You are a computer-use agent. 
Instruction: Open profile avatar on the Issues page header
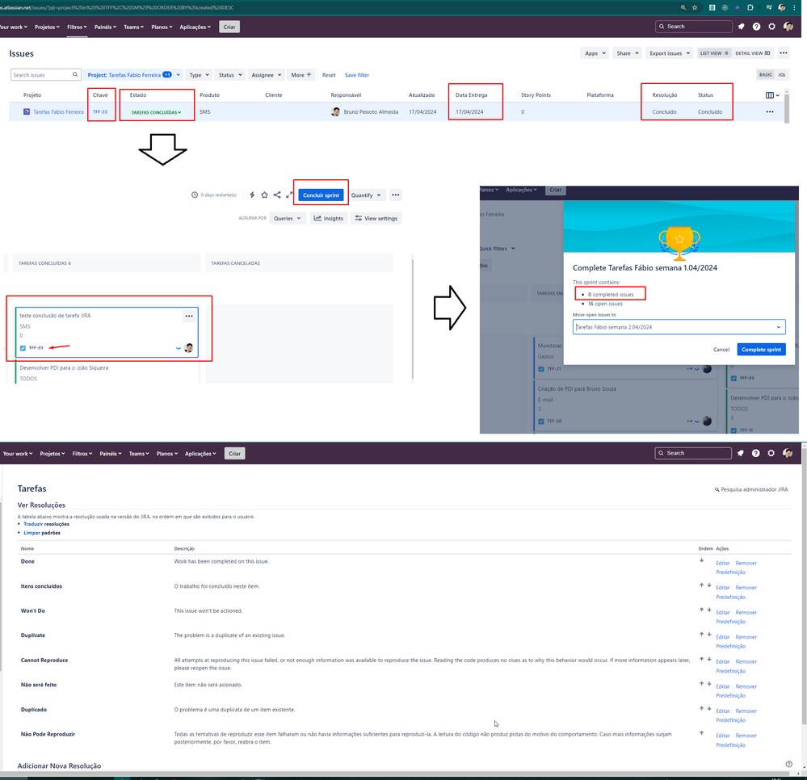point(788,27)
